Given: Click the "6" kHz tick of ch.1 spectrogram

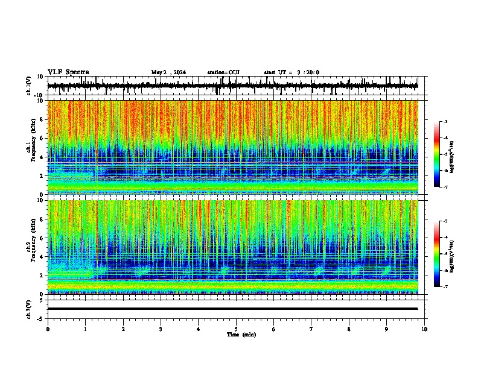Looking at the screenshot, I should 42,138.
